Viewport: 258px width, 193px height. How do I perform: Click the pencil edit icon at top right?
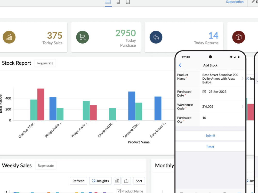point(253,2)
